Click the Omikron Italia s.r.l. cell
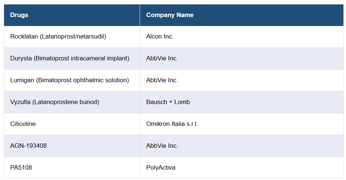The width and height of the screenshot is (346, 180). pyautogui.click(x=172, y=124)
